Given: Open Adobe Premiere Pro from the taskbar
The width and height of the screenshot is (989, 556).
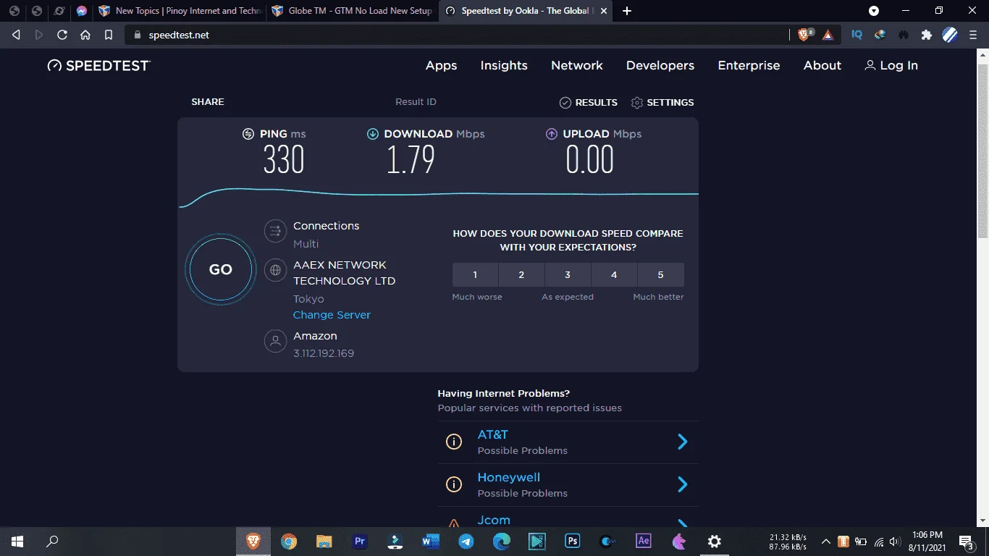Looking at the screenshot, I should (359, 541).
